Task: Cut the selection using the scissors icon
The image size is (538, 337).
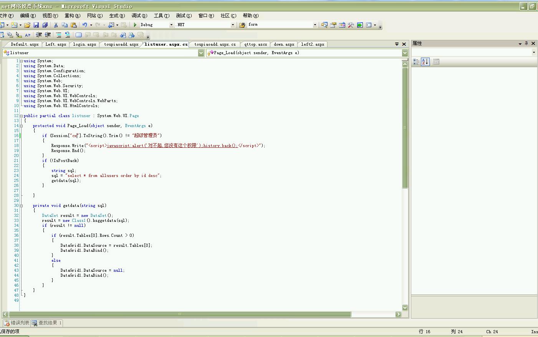Action: click(56, 25)
